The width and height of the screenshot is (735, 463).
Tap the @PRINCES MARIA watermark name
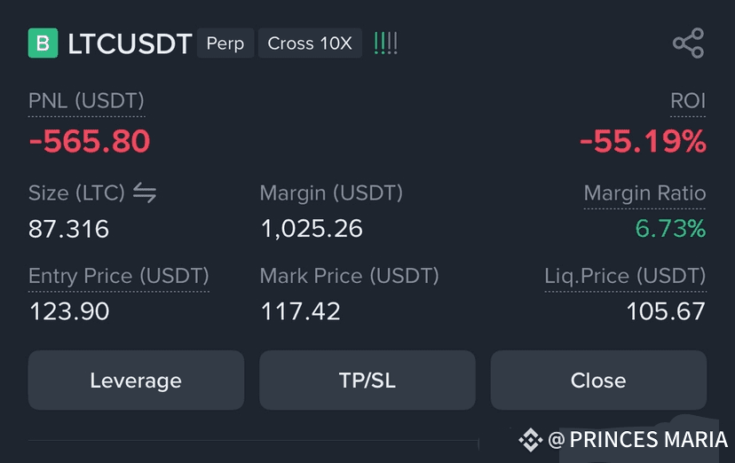[x=638, y=440]
